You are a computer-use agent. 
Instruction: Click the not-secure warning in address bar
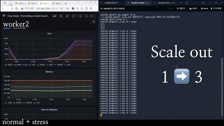(27, 8)
